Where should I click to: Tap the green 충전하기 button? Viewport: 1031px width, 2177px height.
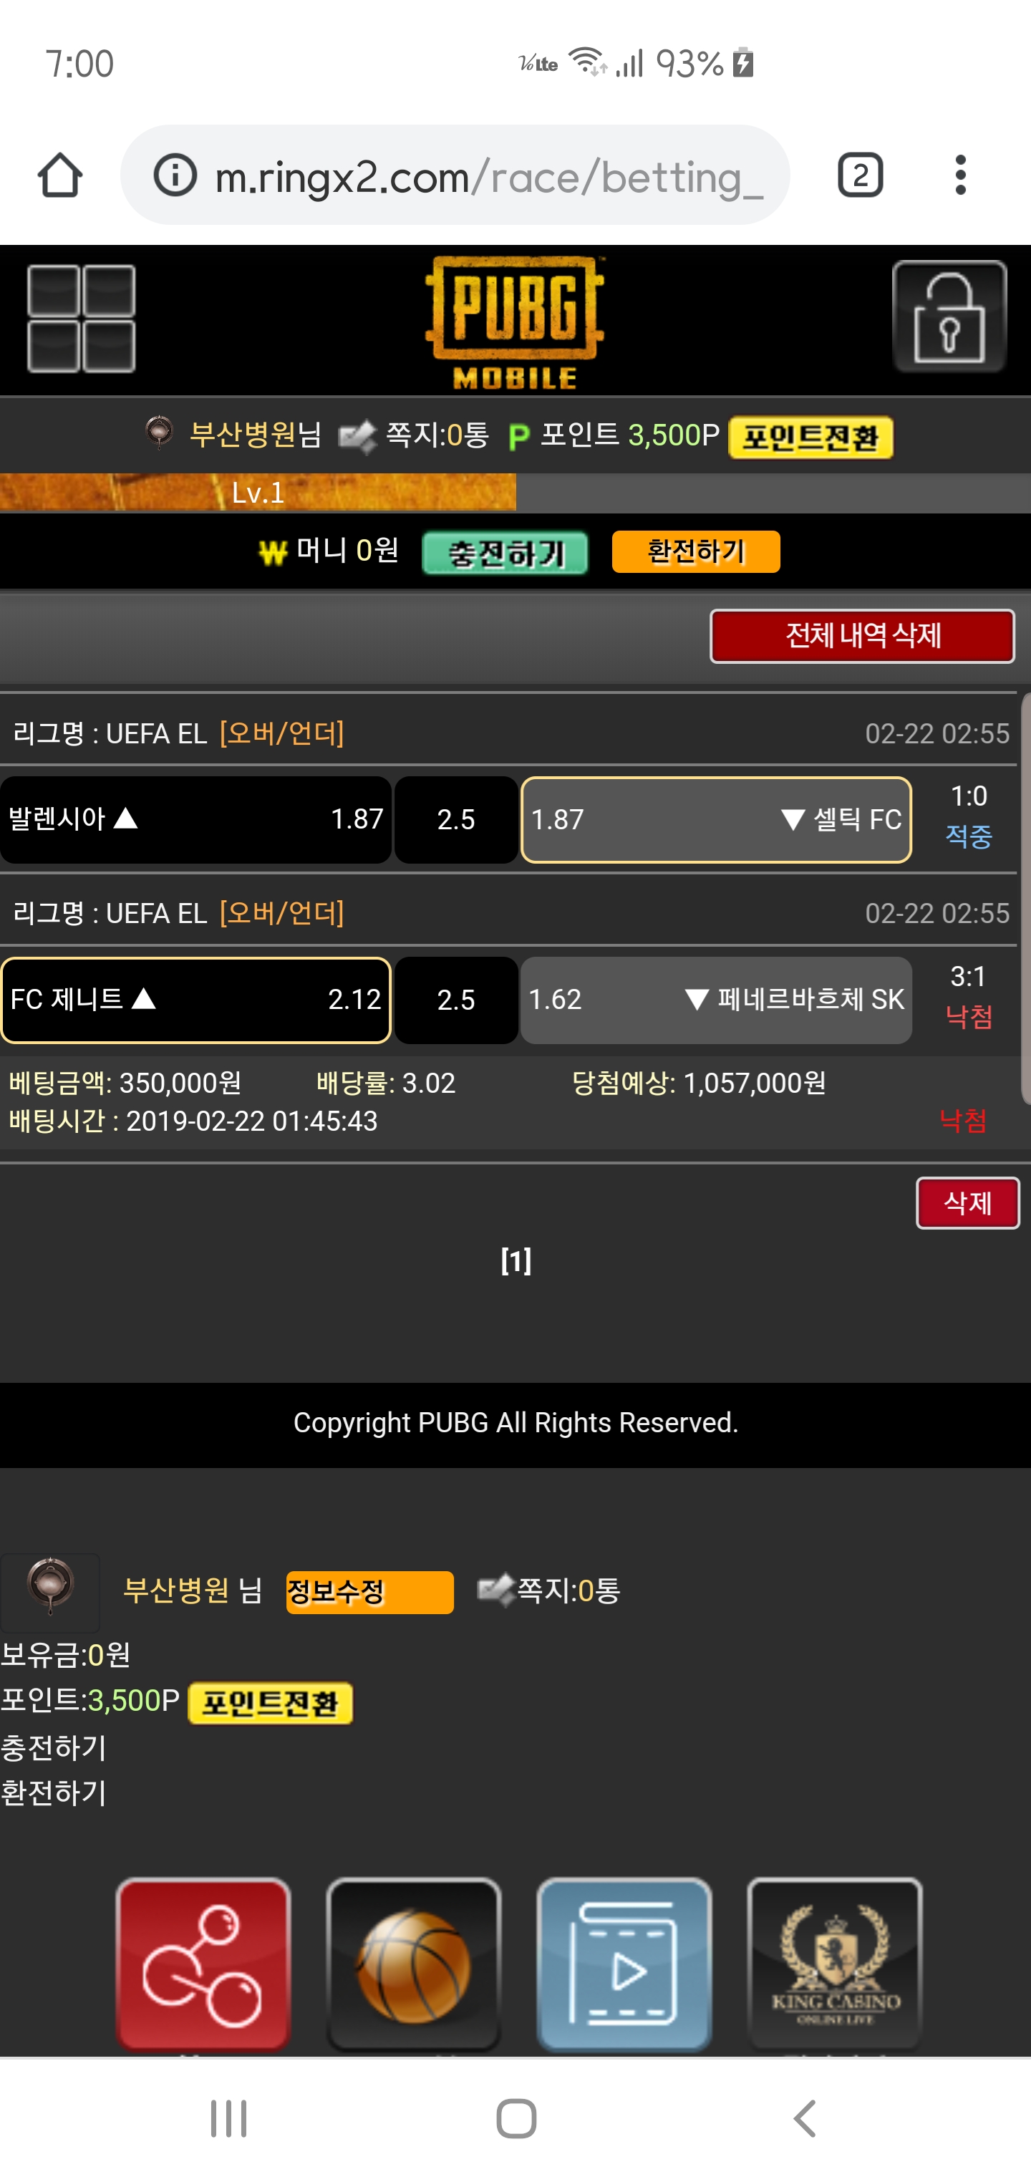click(505, 553)
